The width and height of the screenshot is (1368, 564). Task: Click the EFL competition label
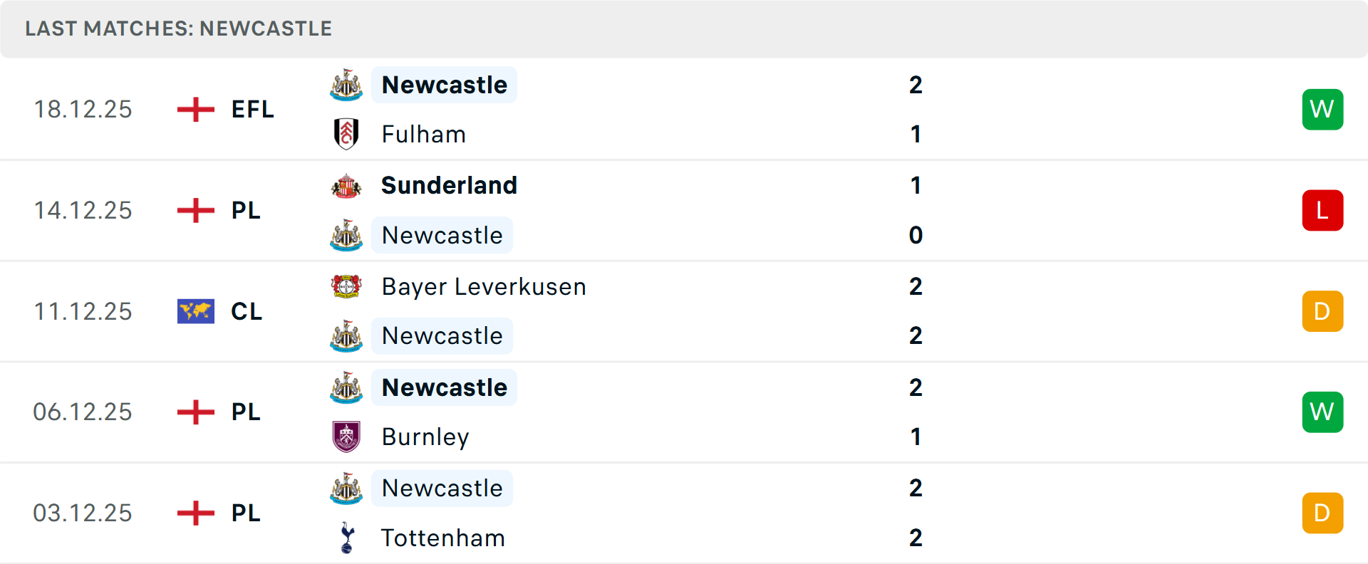[x=253, y=110]
